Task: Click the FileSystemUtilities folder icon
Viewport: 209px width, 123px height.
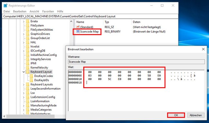Action: point(28,30)
